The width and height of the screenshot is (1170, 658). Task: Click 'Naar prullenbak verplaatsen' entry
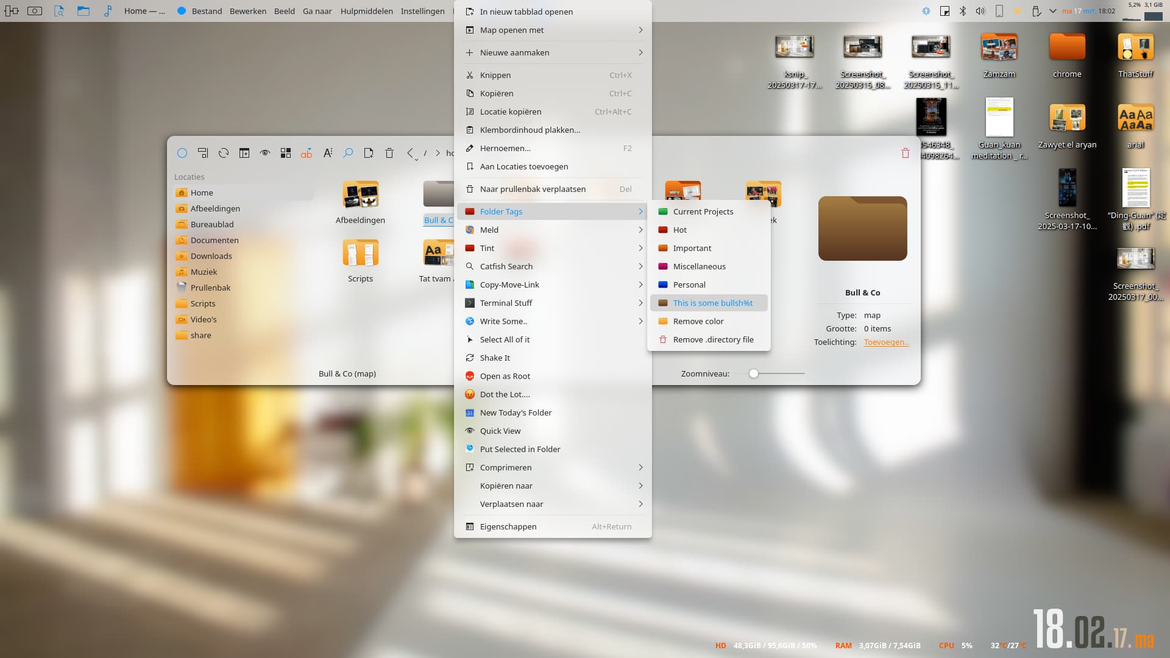pos(553,189)
